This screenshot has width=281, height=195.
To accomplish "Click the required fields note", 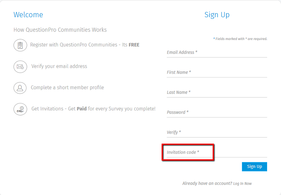I will point(240,39).
